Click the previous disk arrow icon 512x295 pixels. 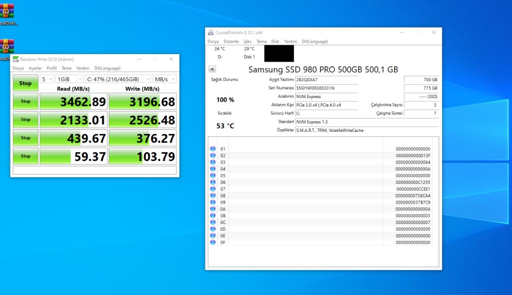(212, 69)
